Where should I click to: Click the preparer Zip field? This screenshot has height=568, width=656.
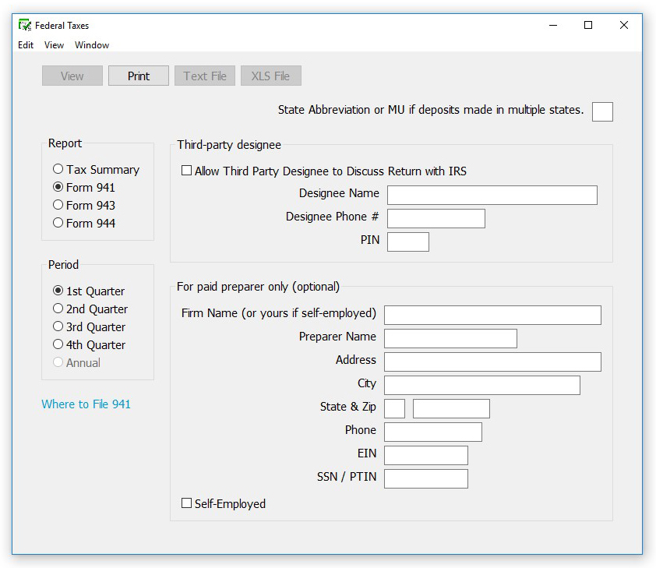pos(451,409)
